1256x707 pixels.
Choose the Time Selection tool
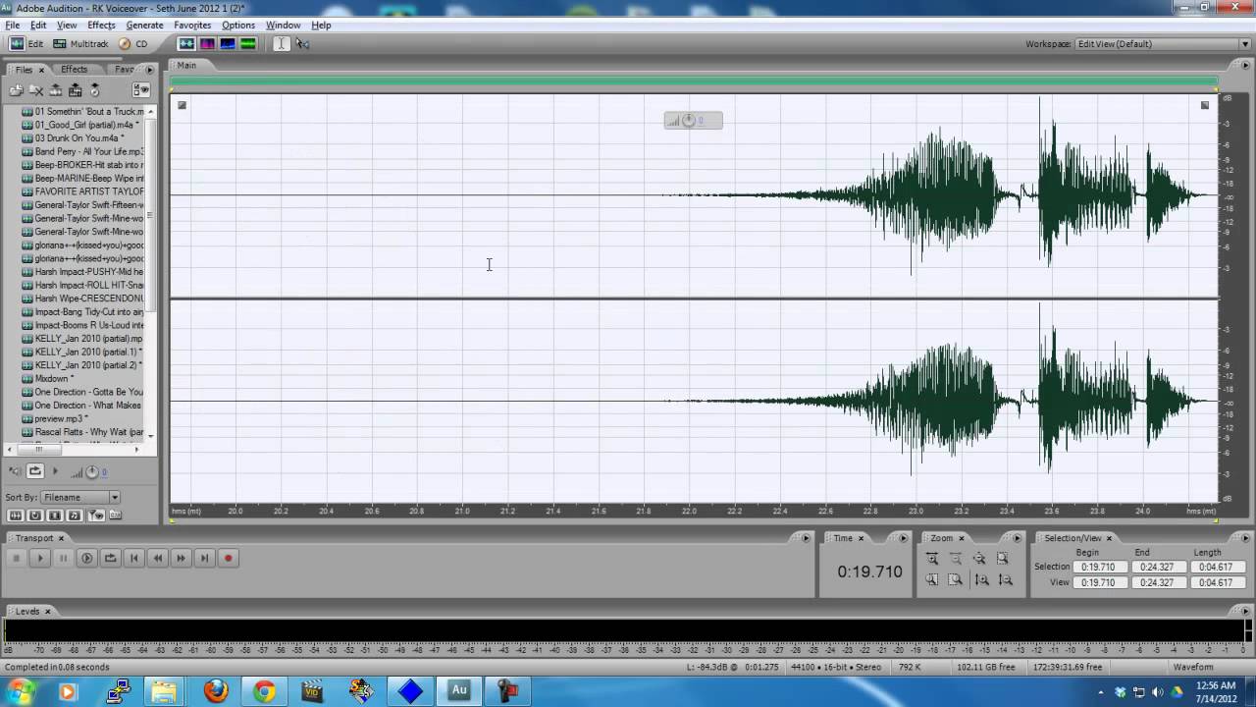pos(282,44)
